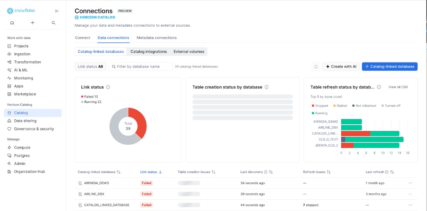The width and height of the screenshot is (427, 211).
Task: Click the CLD_D_TEST chart bar
Action: pos(372,139)
